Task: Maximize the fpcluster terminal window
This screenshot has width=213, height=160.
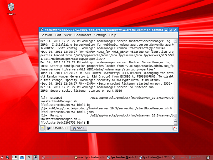Action: point(171,30)
